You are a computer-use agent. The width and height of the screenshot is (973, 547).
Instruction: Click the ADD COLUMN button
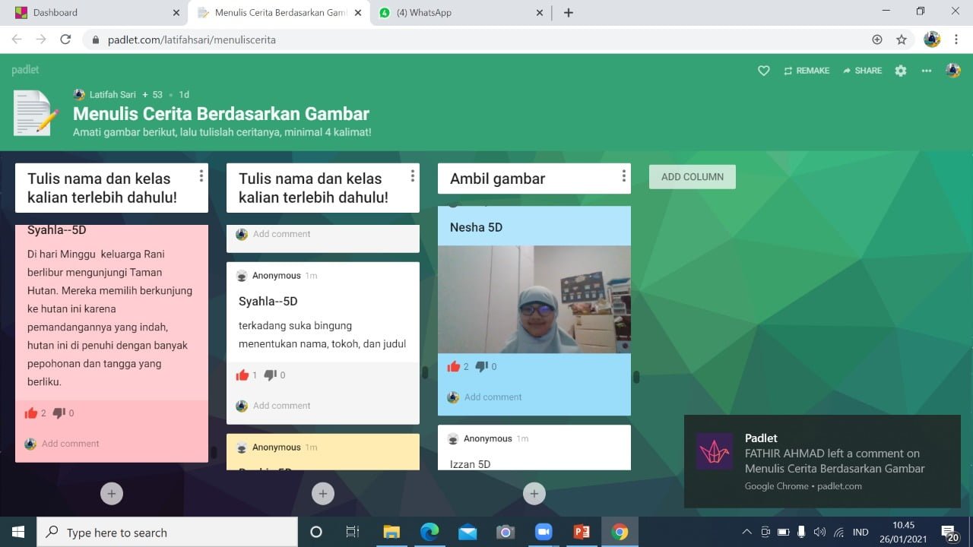(692, 177)
